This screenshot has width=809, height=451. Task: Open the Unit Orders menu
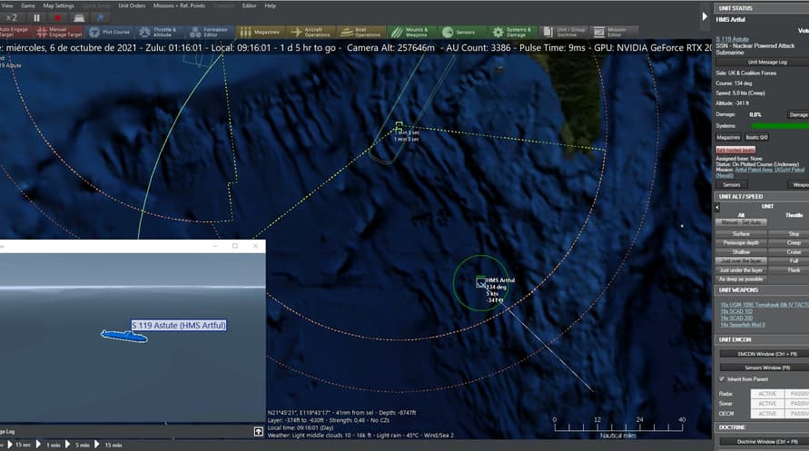pos(132,5)
